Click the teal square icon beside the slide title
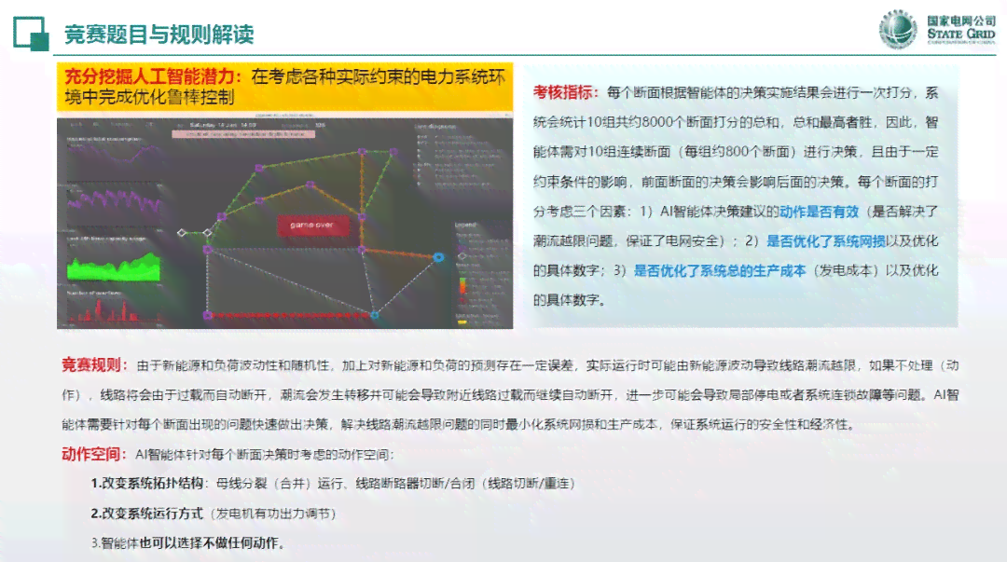The image size is (1007, 562). [x=31, y=34]
